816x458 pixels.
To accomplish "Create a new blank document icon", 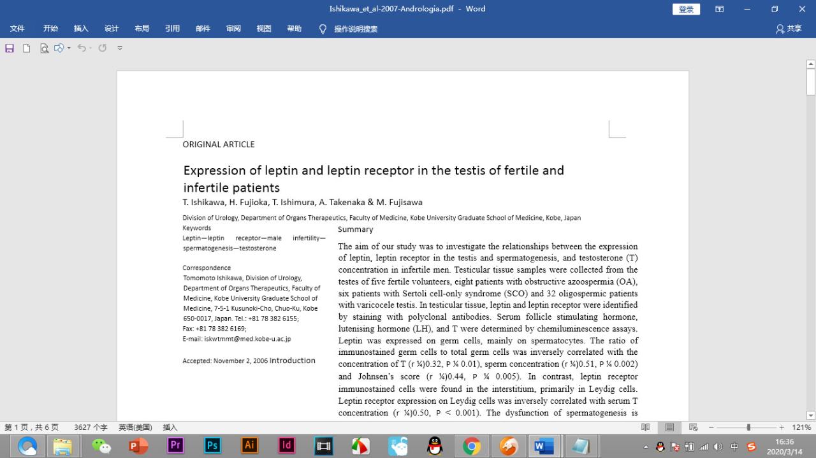I will (x=27, y=48).
